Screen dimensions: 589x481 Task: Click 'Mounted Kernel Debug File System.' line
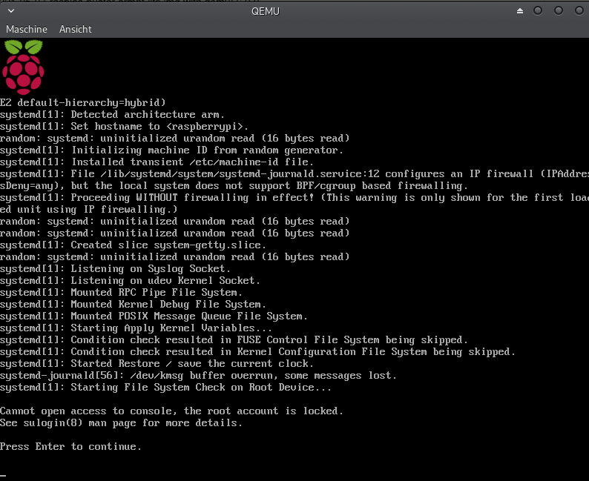133,305
